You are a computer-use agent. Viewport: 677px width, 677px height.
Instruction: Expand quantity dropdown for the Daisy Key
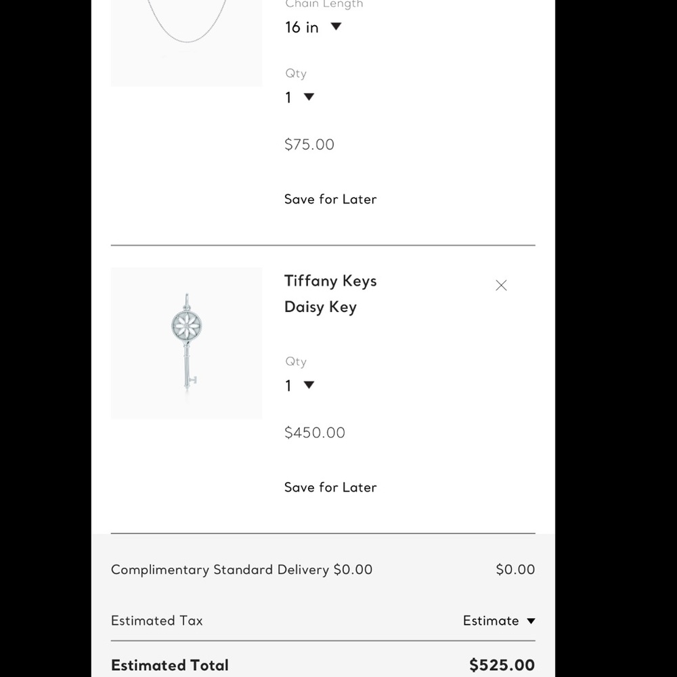tap(299, 385)
